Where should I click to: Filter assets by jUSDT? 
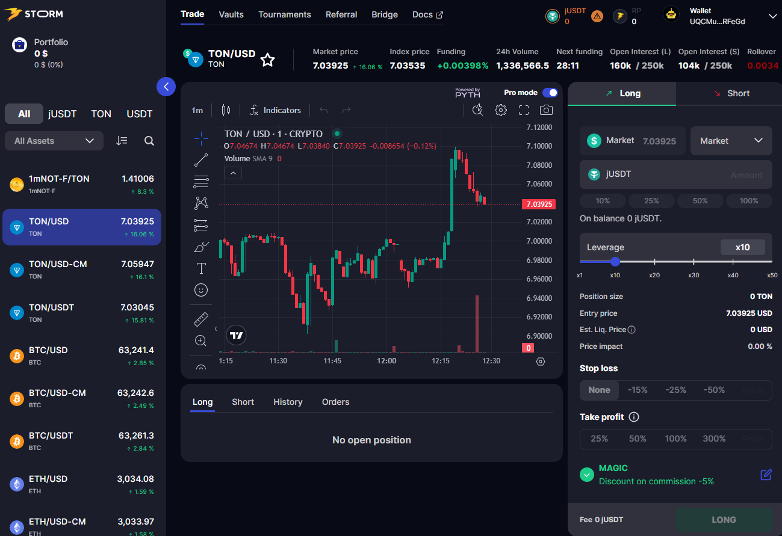click(63, 114)
